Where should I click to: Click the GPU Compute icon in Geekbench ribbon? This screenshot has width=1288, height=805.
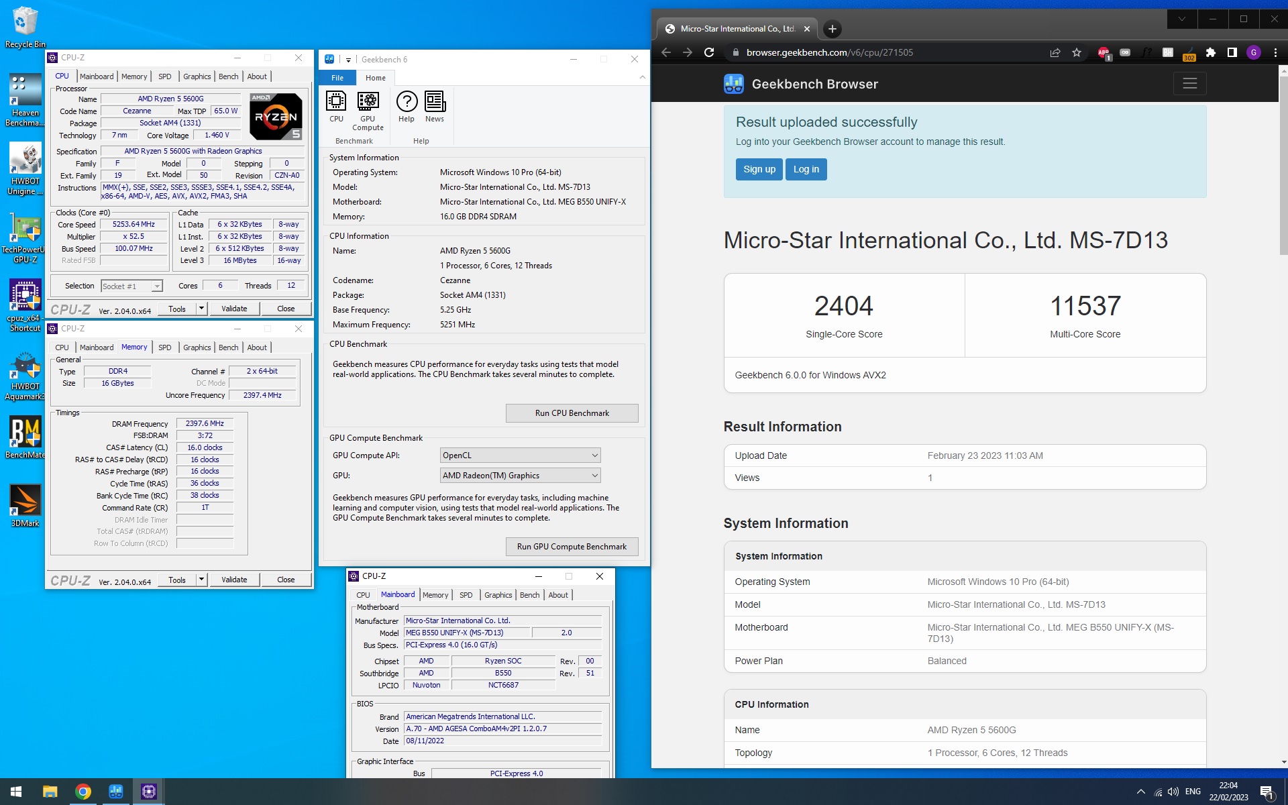click(368, 111)
